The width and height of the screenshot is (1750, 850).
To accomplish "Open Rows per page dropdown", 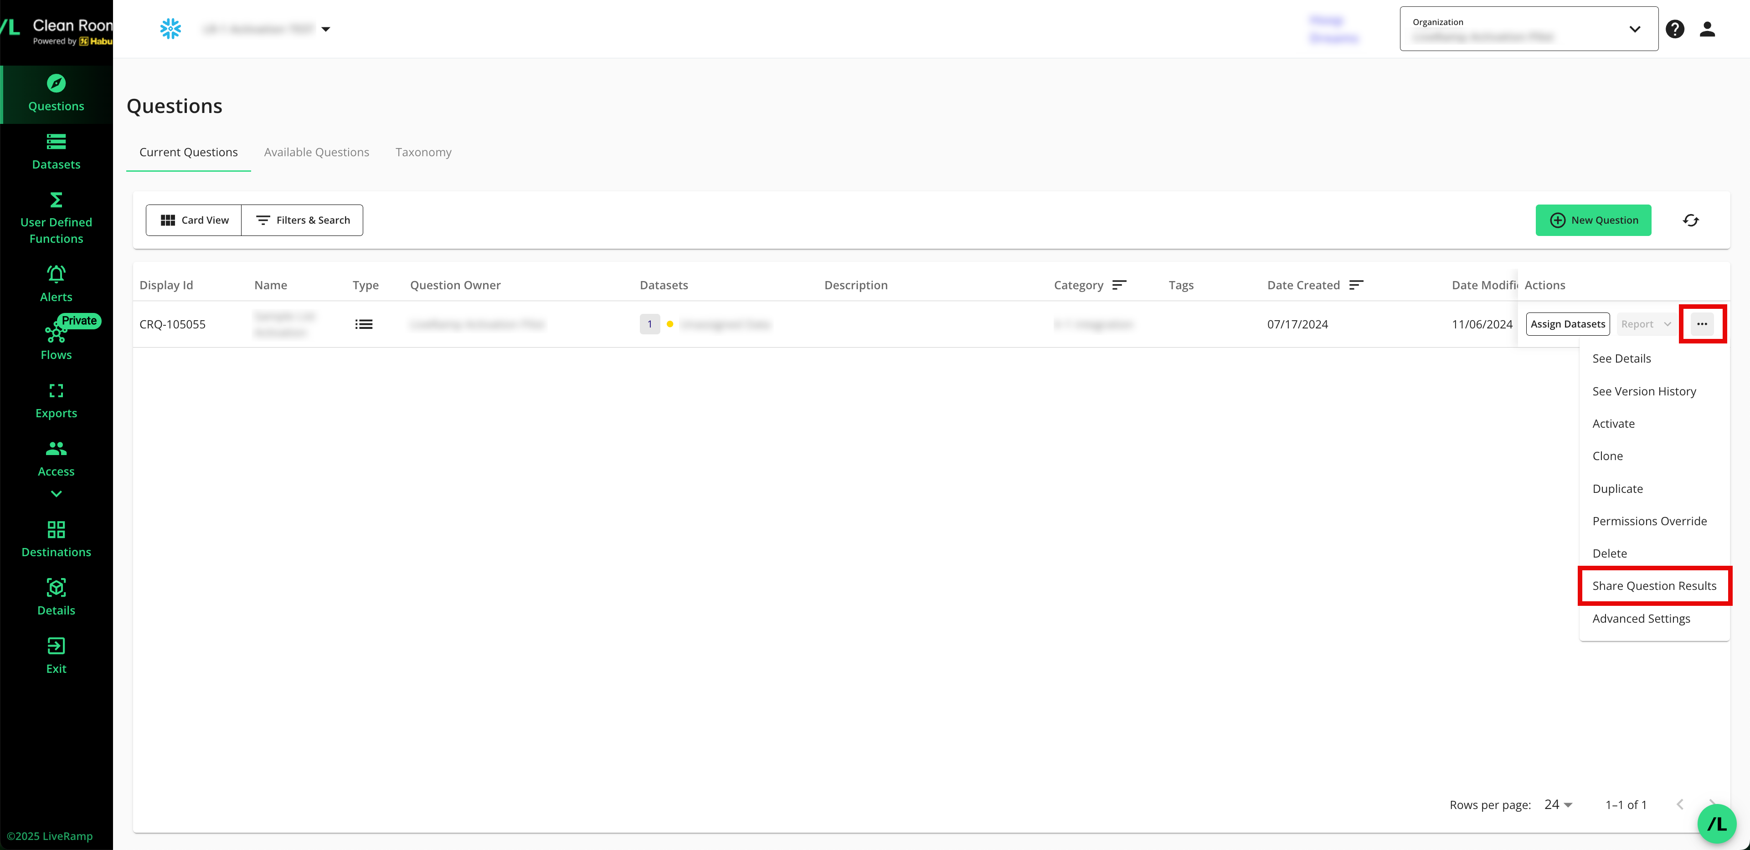I will (x=1559, y=804).
